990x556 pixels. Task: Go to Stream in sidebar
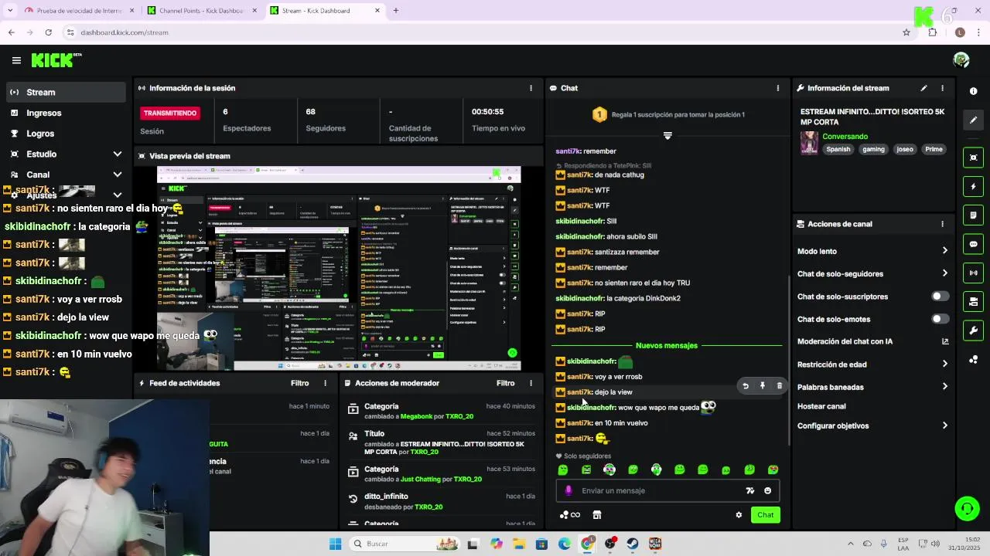(66, 92)
